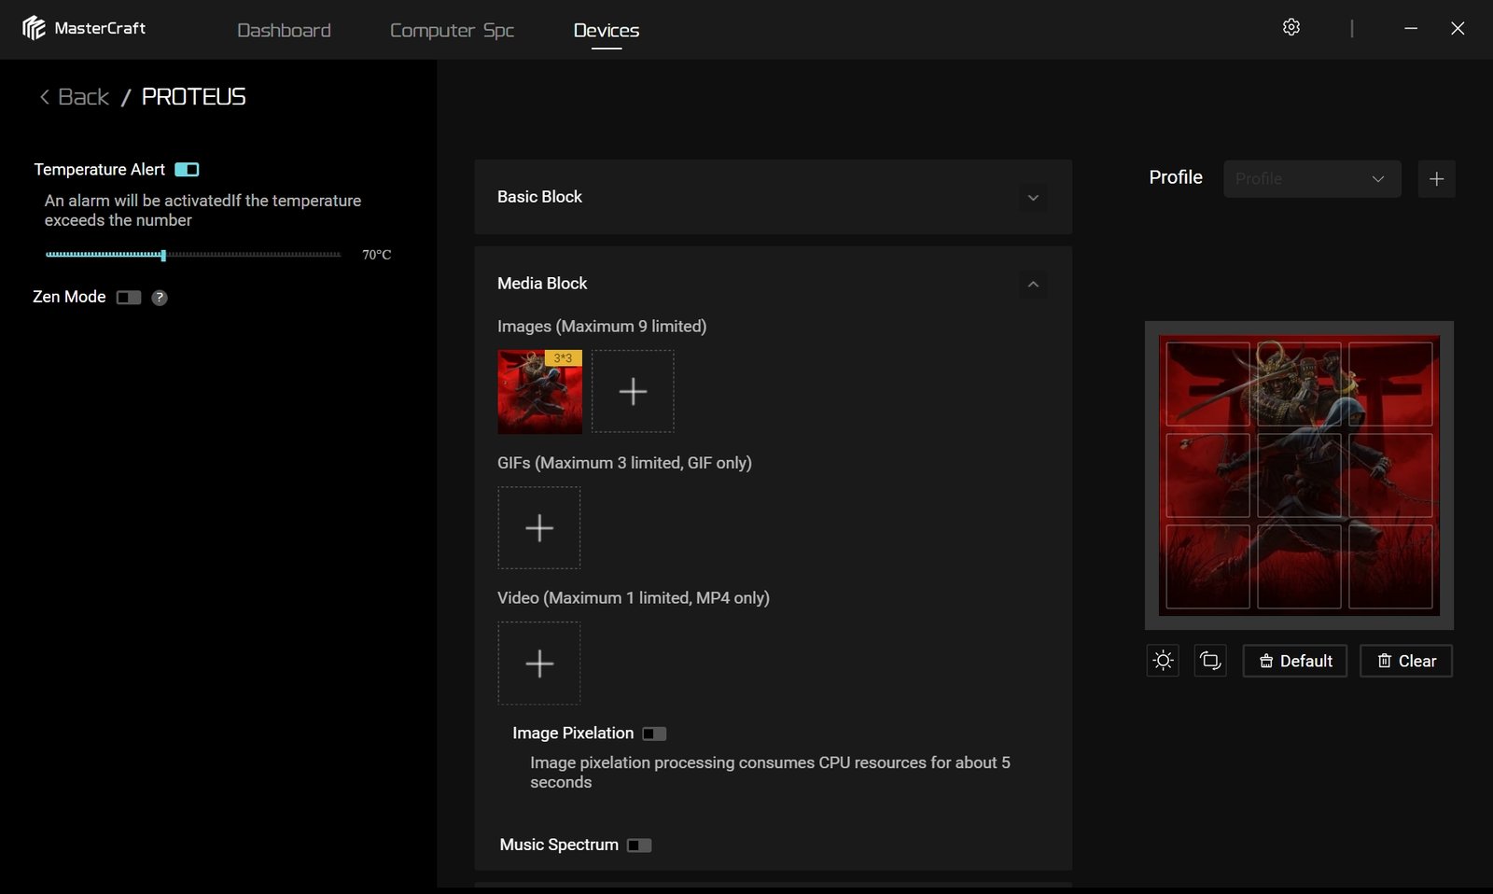Add a GIF with the plus tile

tap(539, 528)
